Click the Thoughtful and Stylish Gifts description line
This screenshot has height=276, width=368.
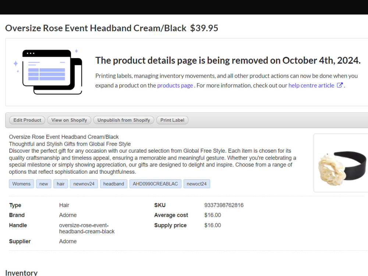70,144
